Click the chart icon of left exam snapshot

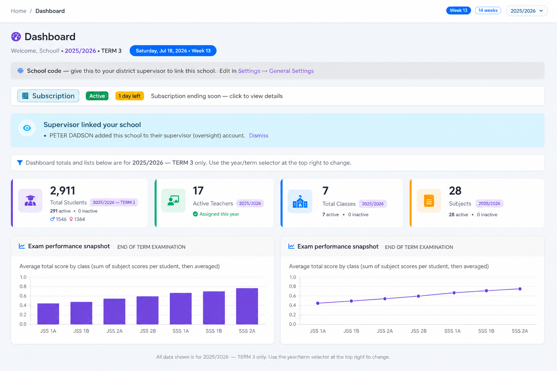click(22, 246)
